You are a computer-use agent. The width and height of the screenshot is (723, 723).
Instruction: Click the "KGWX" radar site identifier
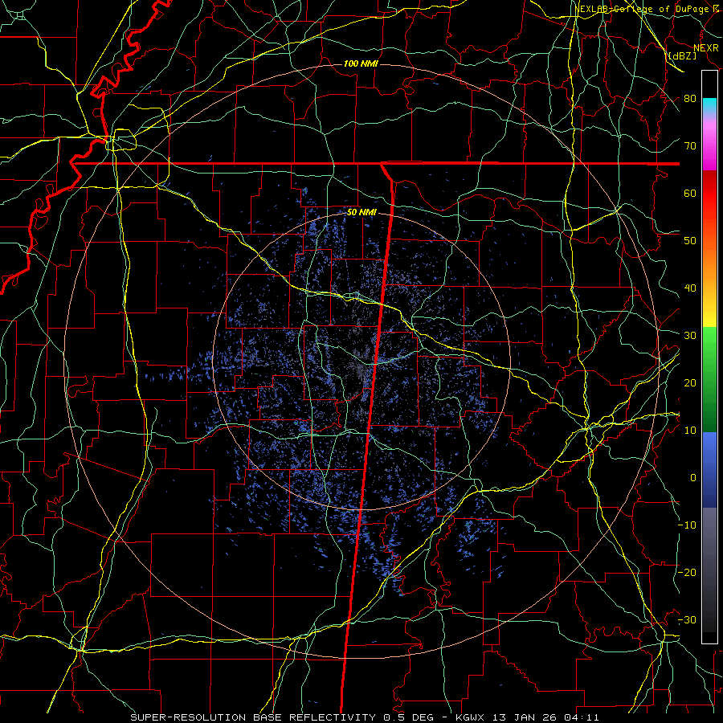pyautogui.click(x=471, y=717)
